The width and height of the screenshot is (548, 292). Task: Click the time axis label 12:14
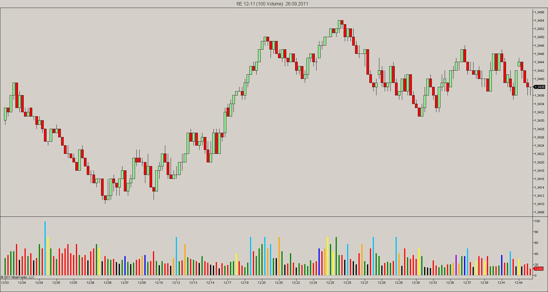tap(210, 283)
